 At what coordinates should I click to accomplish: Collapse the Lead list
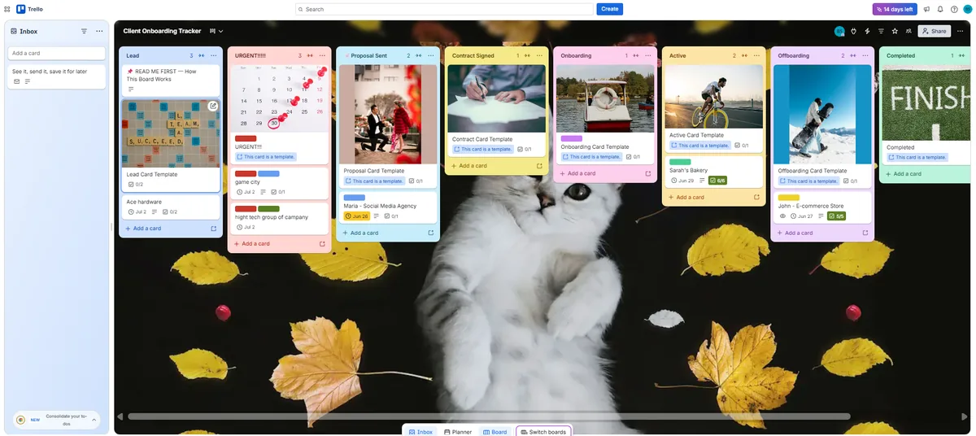[201, 55]
